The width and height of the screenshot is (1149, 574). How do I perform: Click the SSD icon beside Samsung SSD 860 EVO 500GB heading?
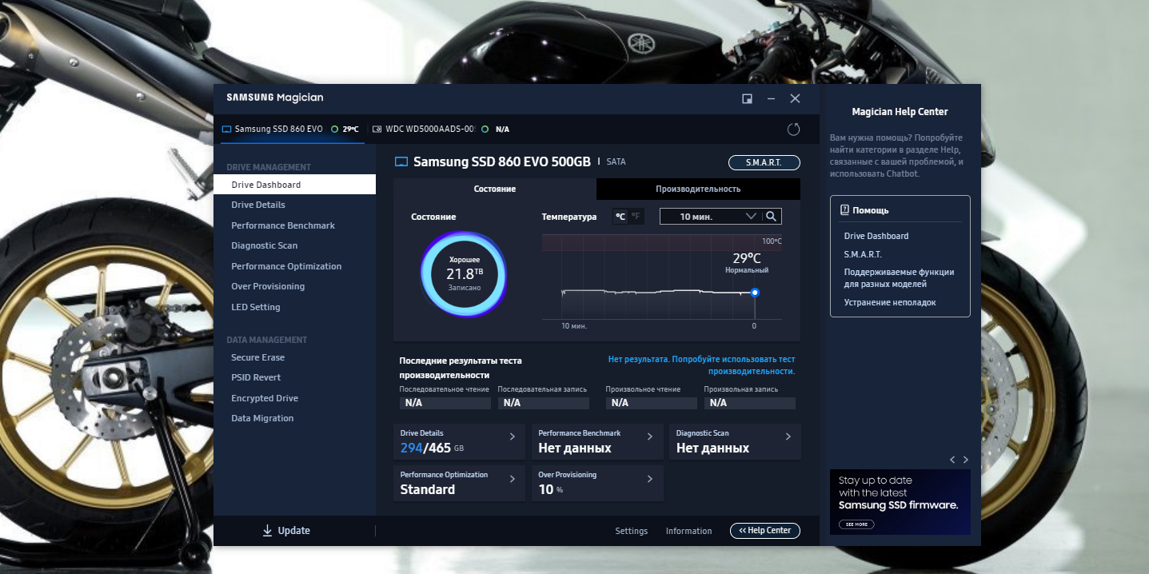point(401,161)
